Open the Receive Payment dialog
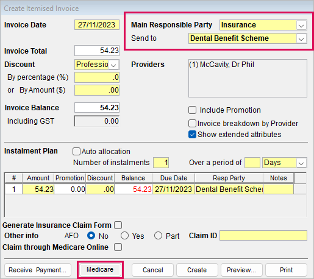Viewport: 314px width, 279px height. [x=38, y=270]
